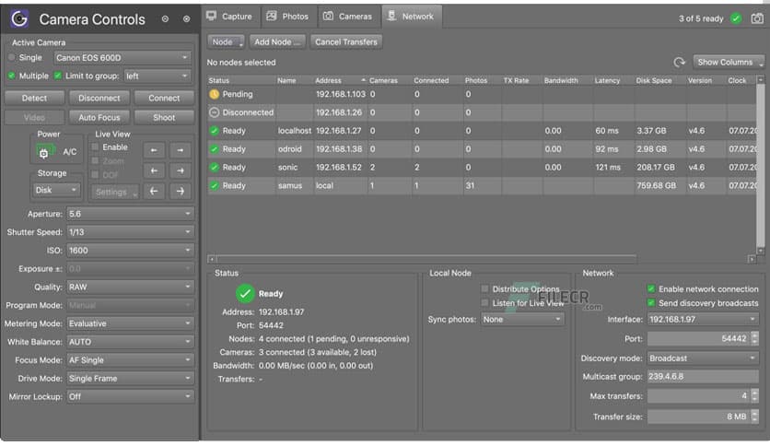The height and width of the screenshot is (446, 770).
Task: Click the node table's left scroll arrow
Action: tap(212, 259)
